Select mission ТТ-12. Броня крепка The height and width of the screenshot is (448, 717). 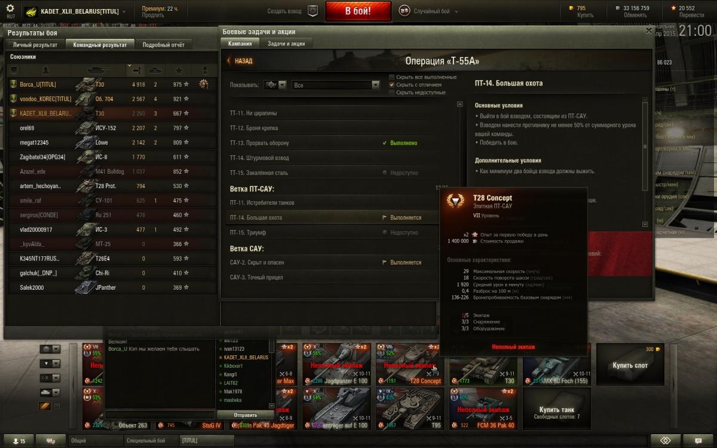pyautogui.click(x=335, y=128)
